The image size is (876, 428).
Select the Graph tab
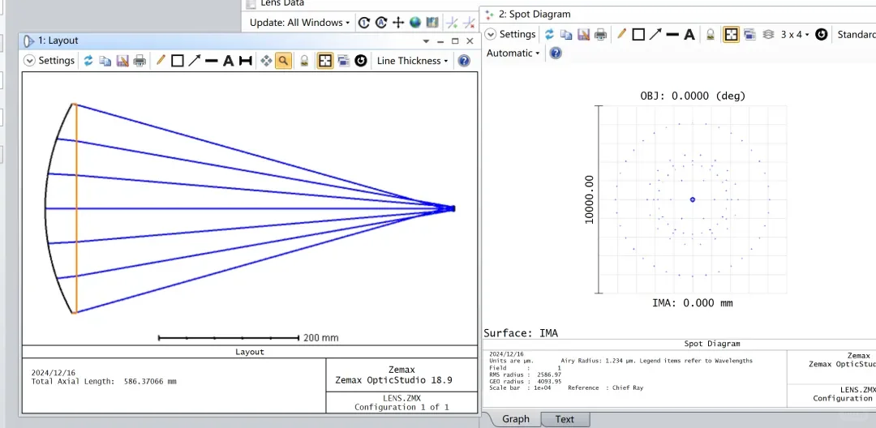(x=516, y=419)
